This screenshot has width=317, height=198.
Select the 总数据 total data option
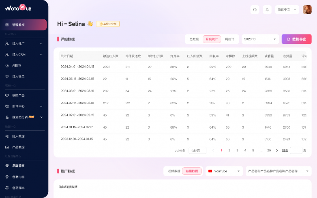(194, 39)
